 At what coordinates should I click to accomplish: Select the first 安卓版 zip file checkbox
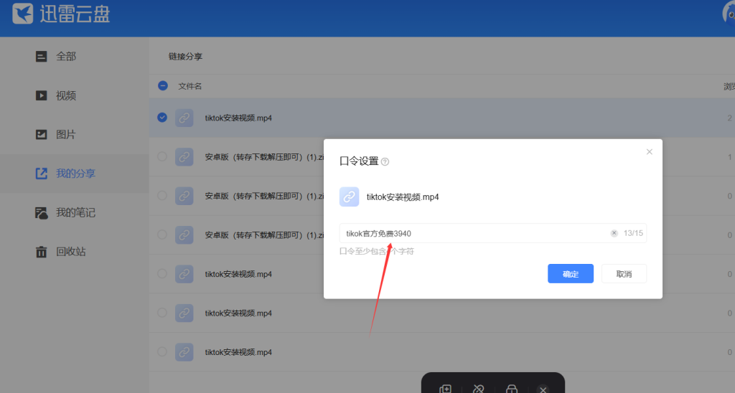[162, 156]
